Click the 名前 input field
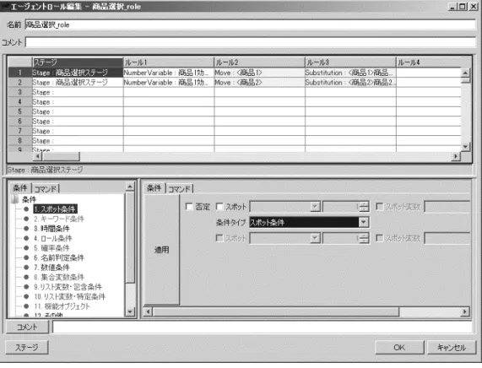This screenshot has height=368, width=482. coord(250,24)
